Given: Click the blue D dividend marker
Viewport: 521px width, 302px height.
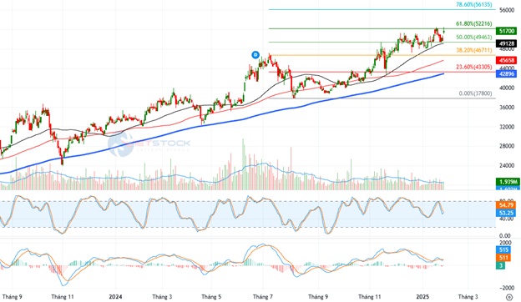Looking at the screenshot, I should point(255,55).
